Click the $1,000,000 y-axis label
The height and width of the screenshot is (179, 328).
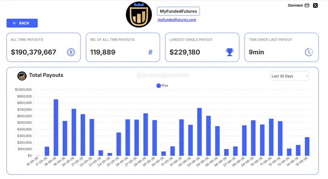[23, 89]
